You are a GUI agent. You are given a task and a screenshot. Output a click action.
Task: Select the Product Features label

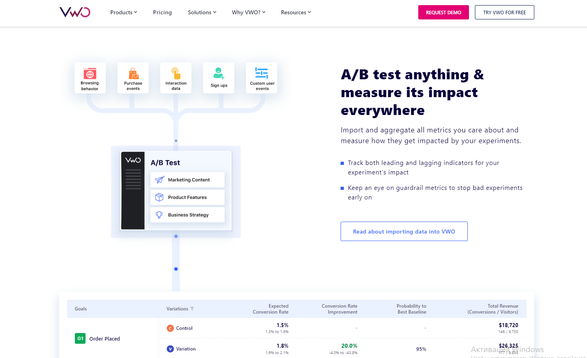187,197
